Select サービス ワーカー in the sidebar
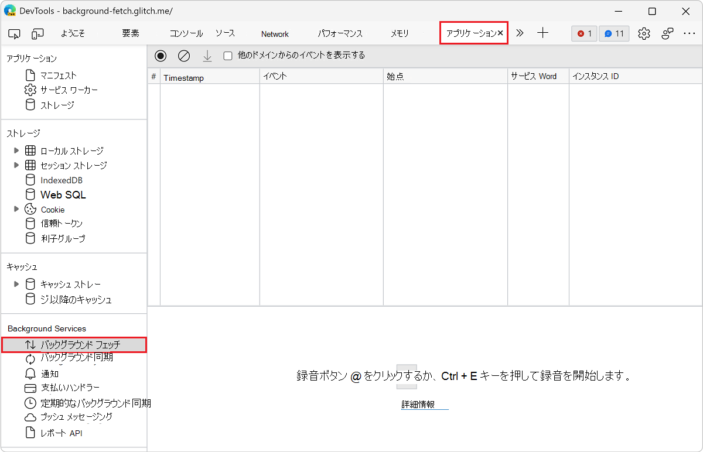Viewport: 703px width, 452px height. pyautogui.click(x=69, y=90)
